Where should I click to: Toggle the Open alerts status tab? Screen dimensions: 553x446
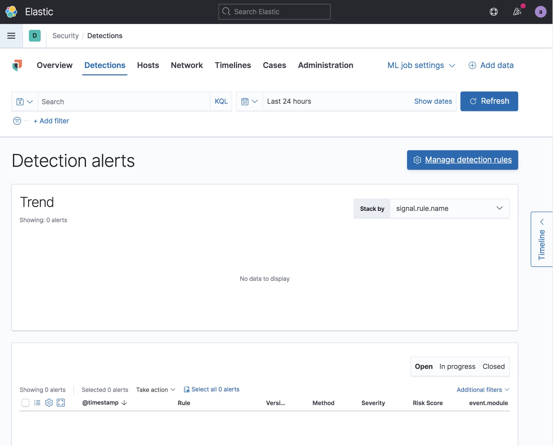[424, 366]
